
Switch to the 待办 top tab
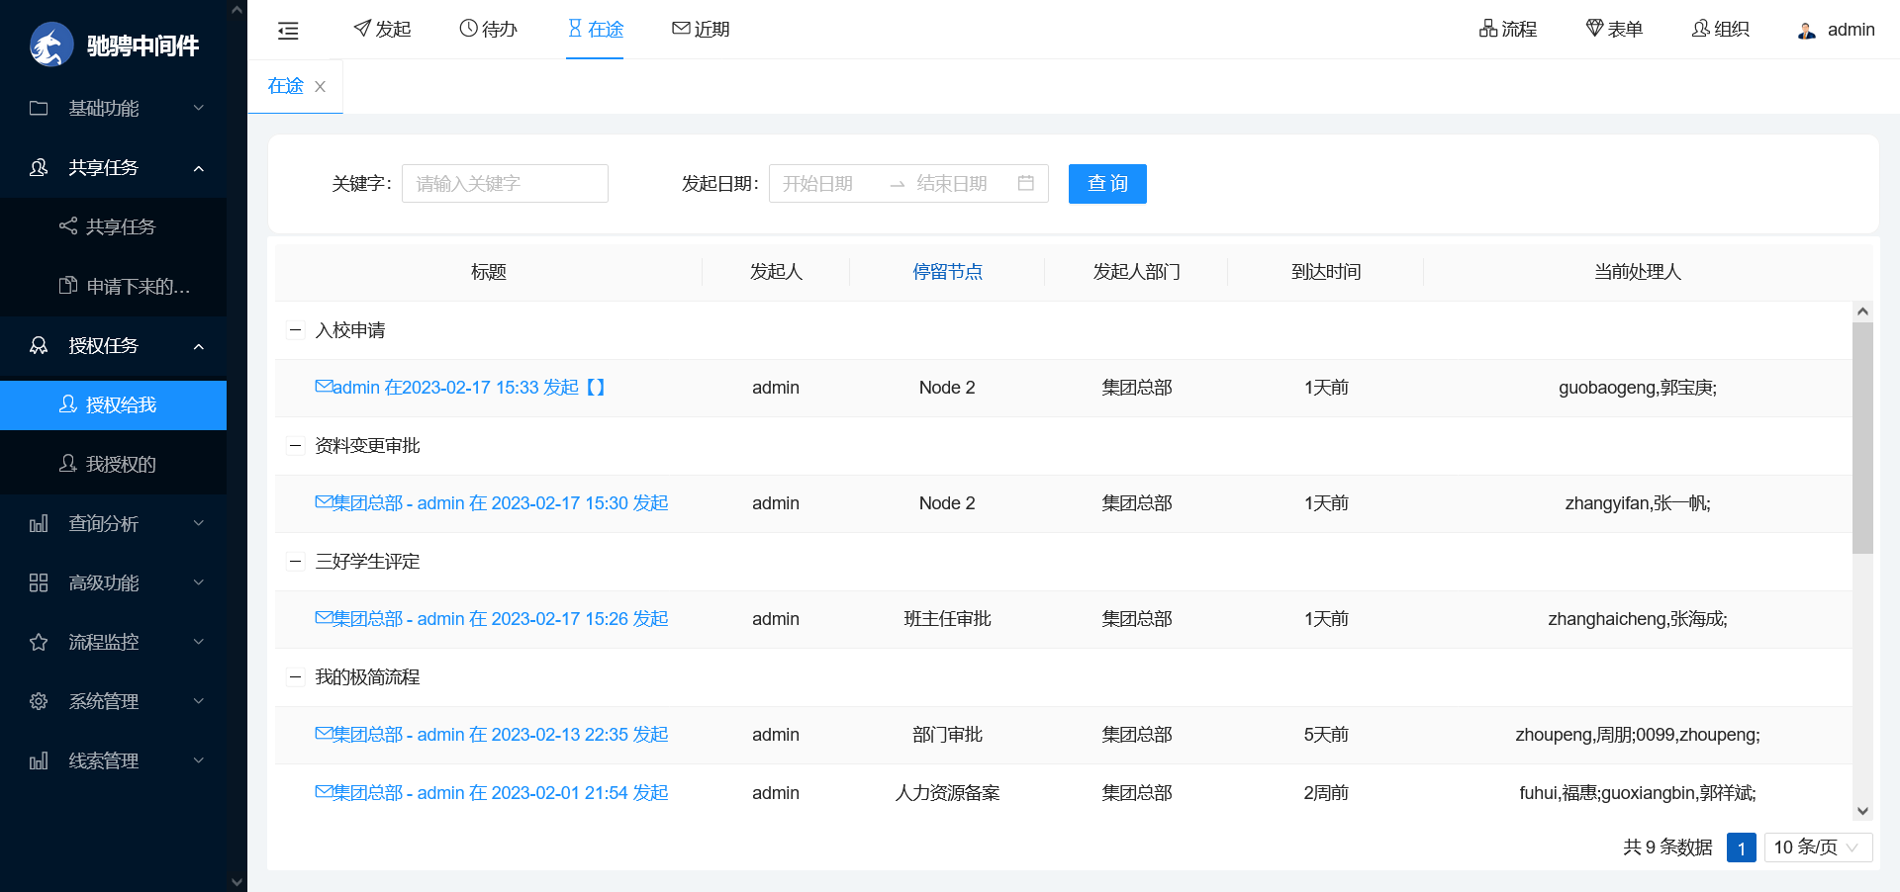click(x=489, y=30)
